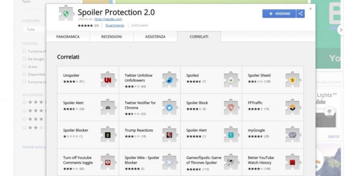The image size is (353, 176).
Task: Open the Trump Reactions icon
Action: click(169, 135)
